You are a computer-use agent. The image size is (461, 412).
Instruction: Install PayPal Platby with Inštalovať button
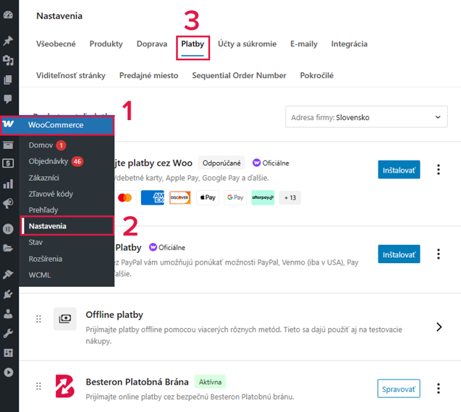[x=399, y=254]
